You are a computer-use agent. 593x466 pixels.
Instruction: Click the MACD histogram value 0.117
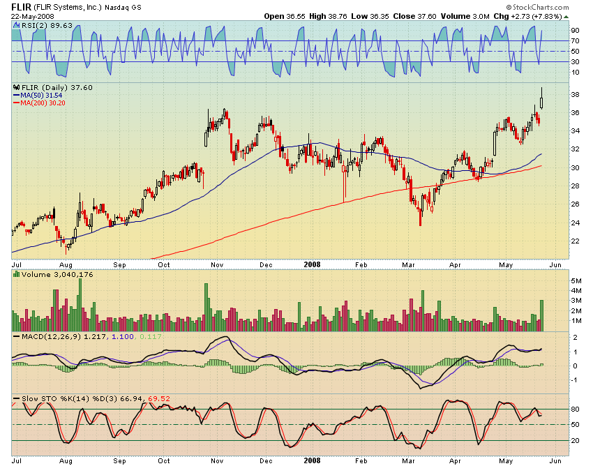(x=151, y=336)
